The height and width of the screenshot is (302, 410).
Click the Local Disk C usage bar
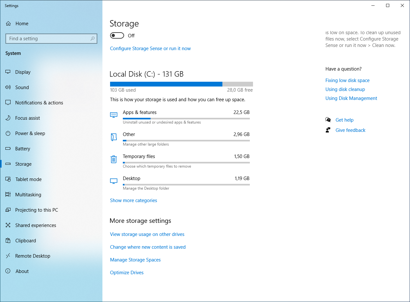tap(181, 84)
